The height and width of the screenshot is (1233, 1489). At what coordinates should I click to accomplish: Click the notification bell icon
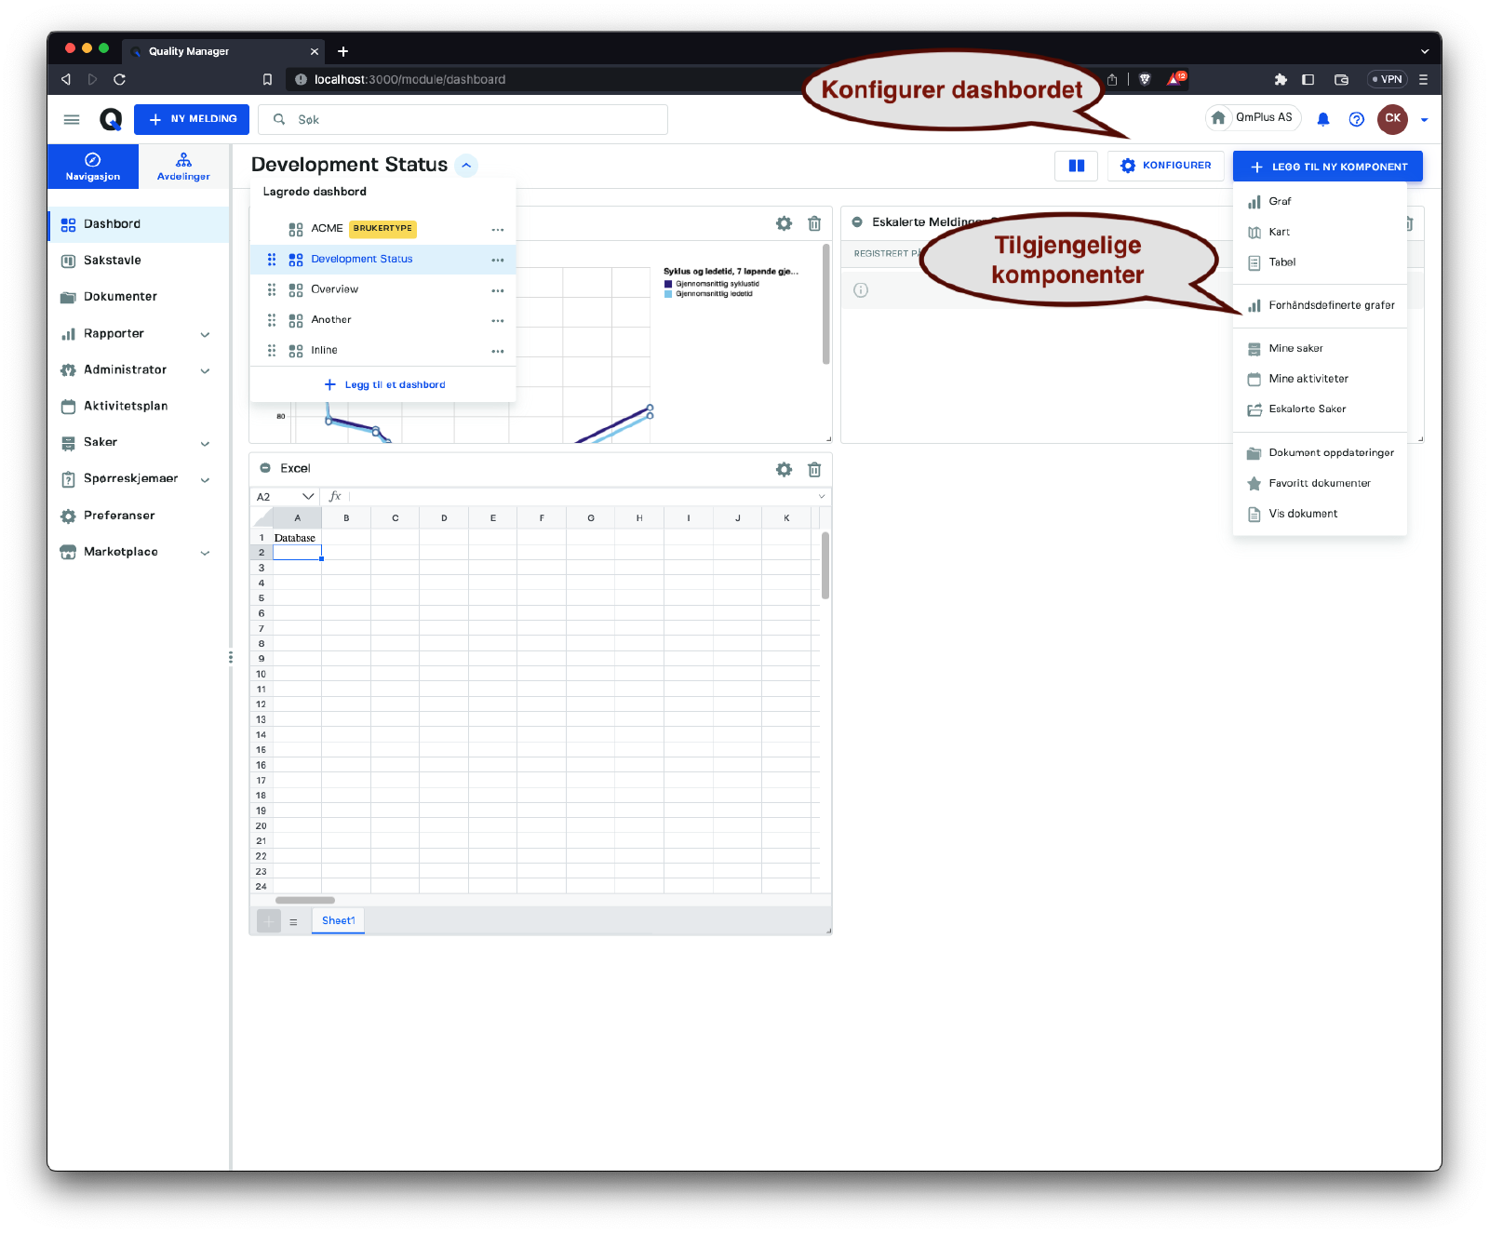click(1322, 119)
